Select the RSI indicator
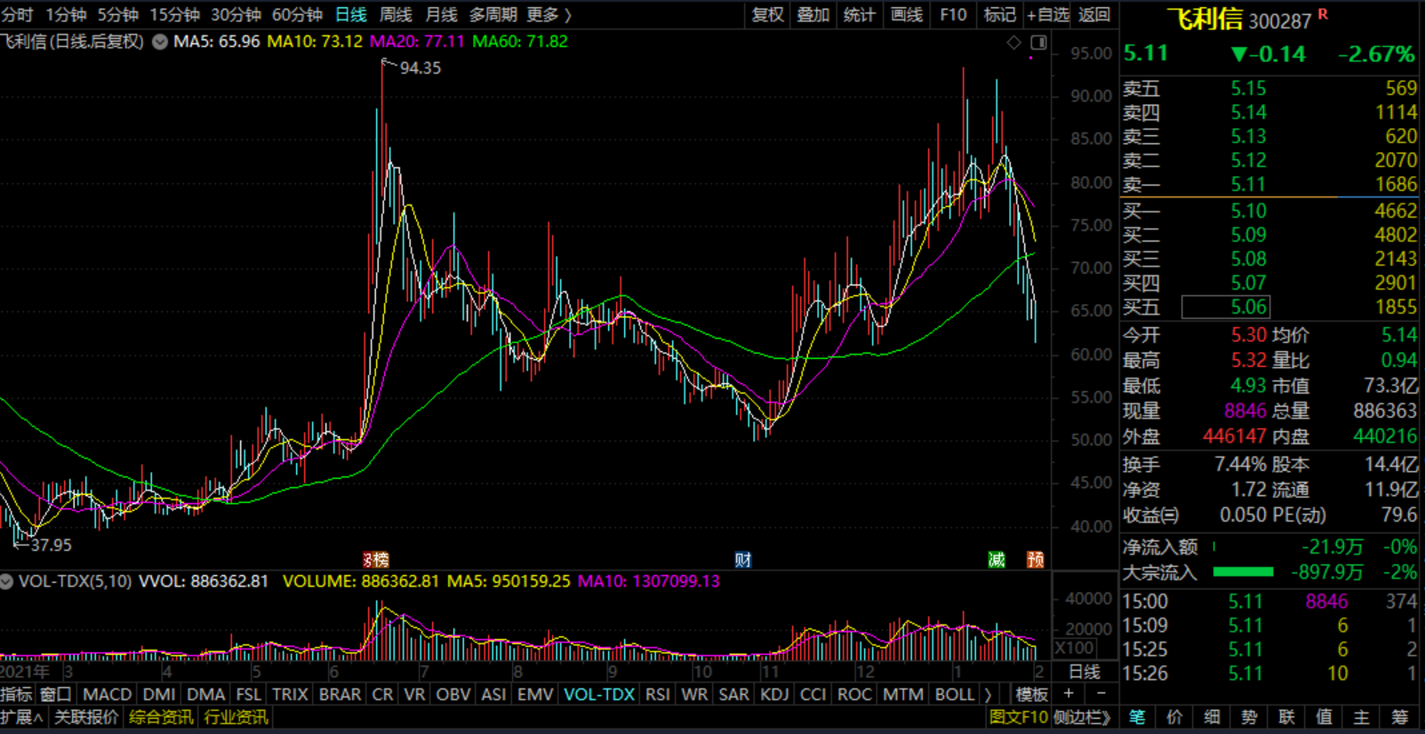 click(x=657, y=694)
